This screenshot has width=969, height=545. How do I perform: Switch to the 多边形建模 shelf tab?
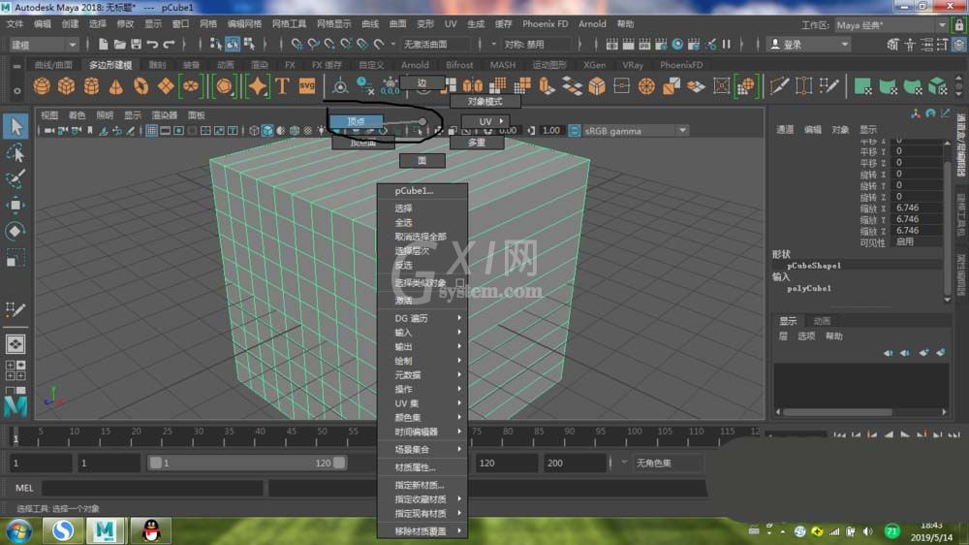[x=110, y=65]
